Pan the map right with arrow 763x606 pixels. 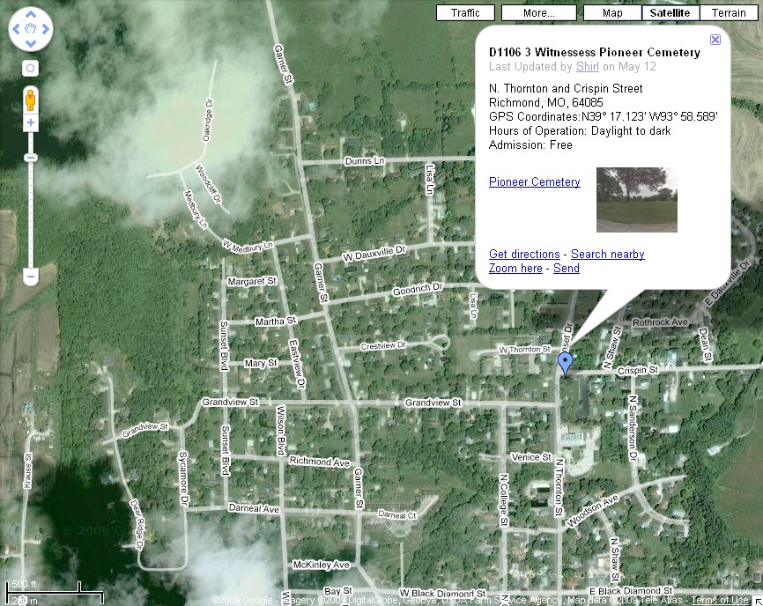point(46,31)
